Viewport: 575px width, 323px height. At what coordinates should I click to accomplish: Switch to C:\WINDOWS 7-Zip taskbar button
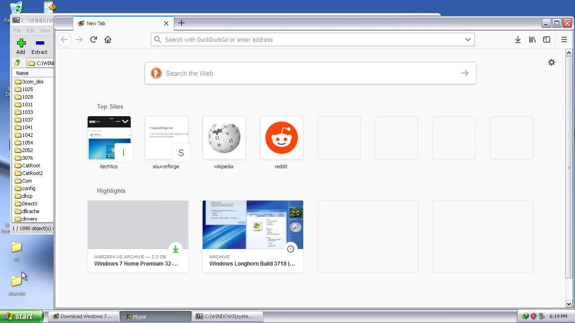pyautogui.click(x=228, y=316)
